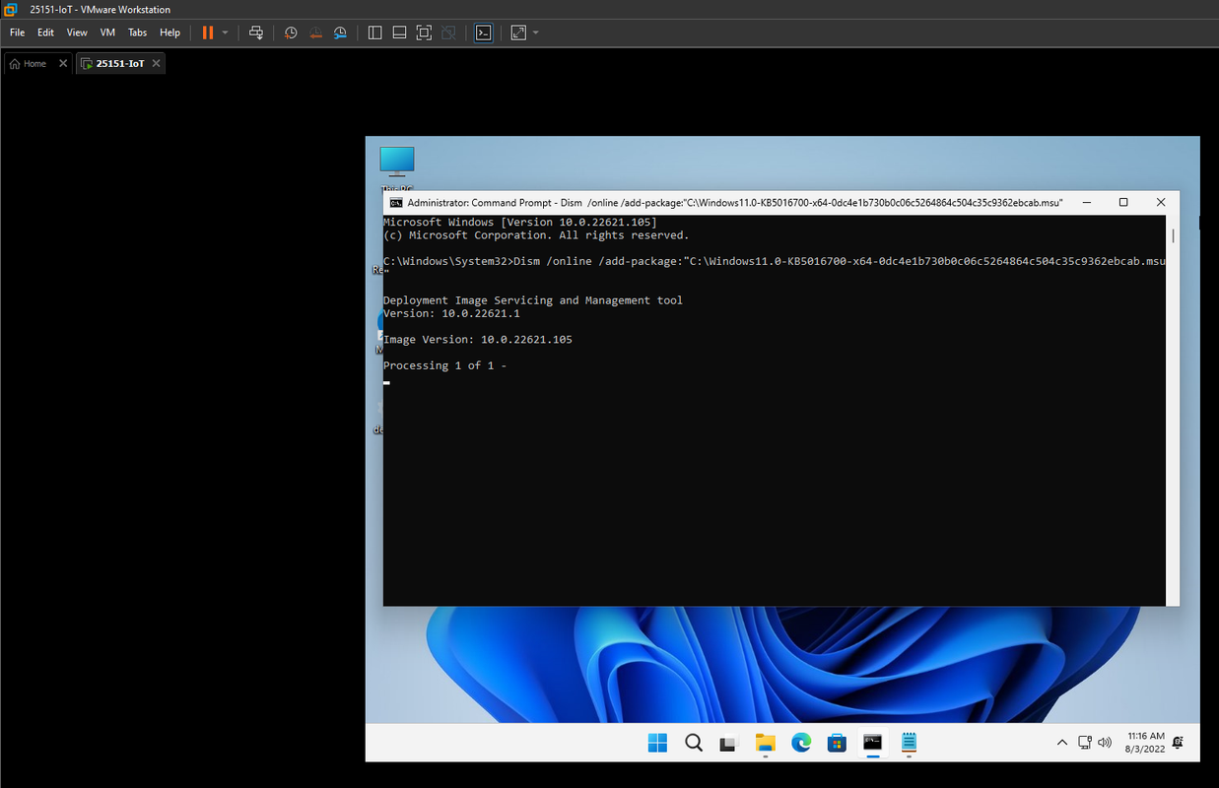1219x788 pixels.
Task: Open taskbar Search
Action: click(693, 743)
